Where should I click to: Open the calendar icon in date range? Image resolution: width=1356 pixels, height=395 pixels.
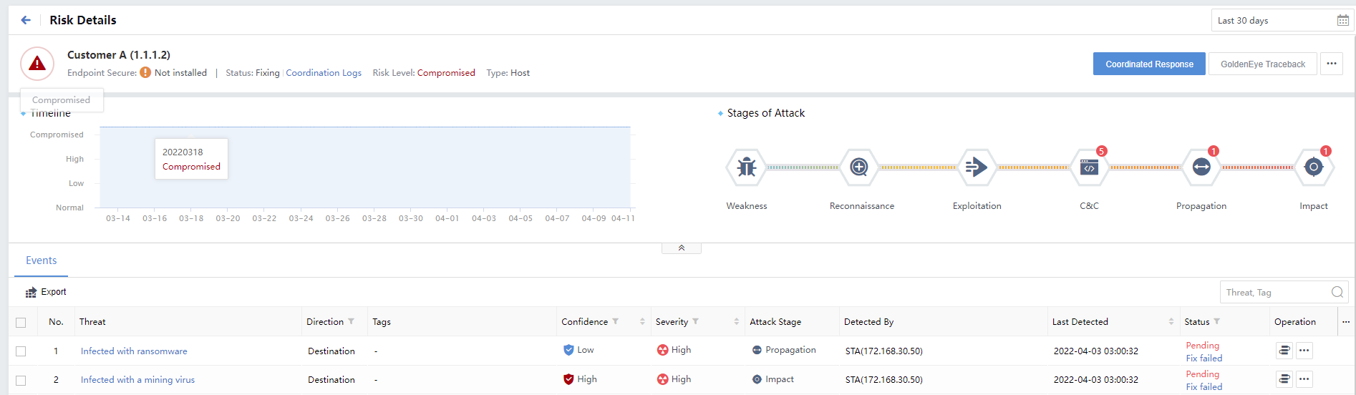click(x=1342, y=21)
